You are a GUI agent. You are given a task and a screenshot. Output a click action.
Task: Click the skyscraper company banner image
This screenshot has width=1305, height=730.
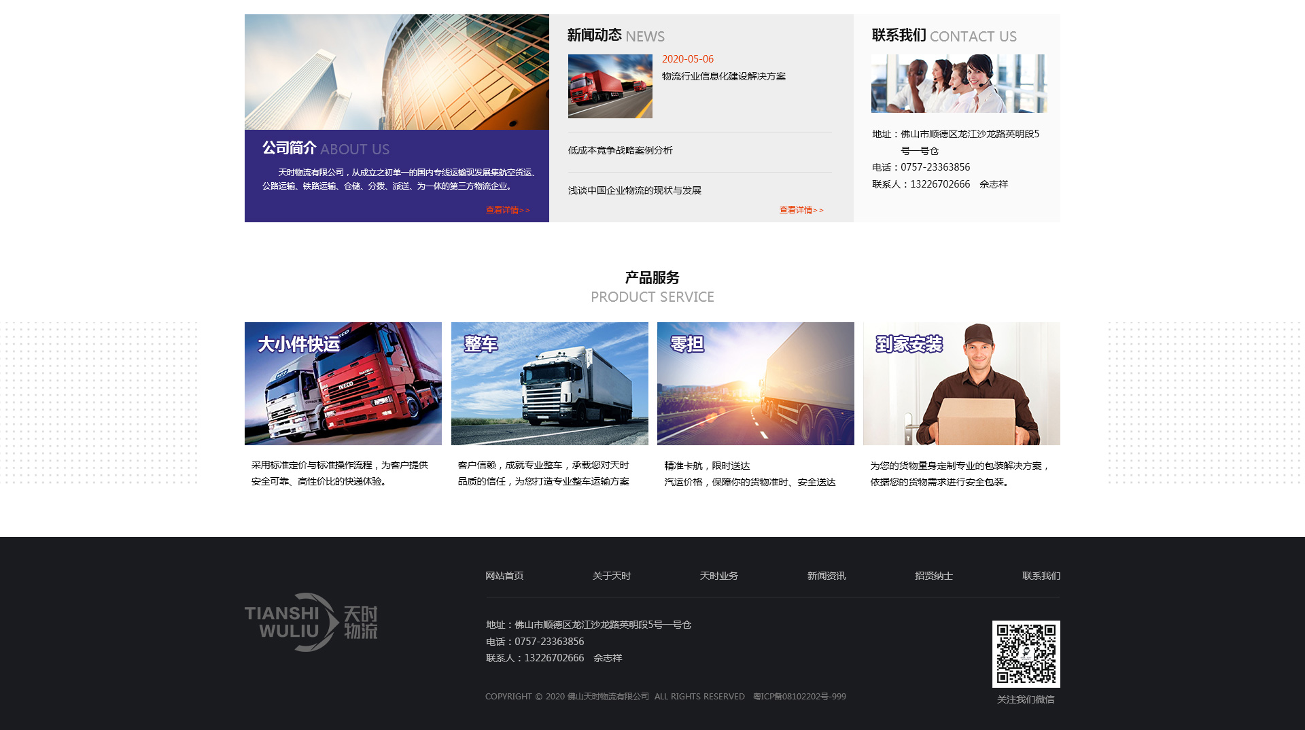(x=396, y=72)
